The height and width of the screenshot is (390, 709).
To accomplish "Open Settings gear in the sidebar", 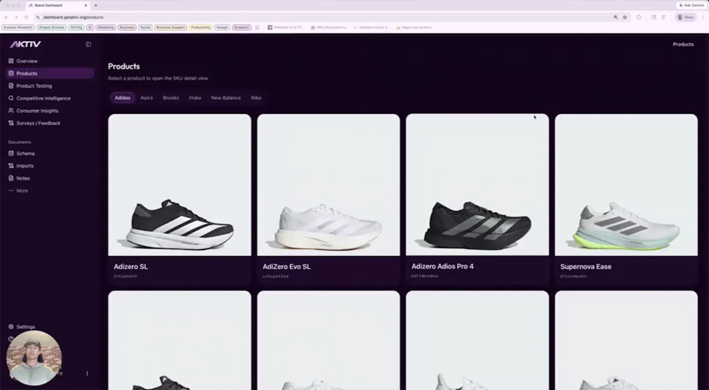I will (x=11, y=327).
